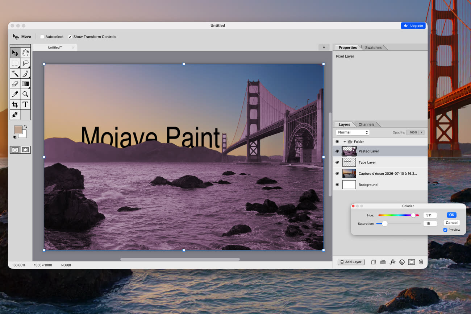Screen dimensions: 471x314
Task: Click the Opacity 100% field
Action: [x=413, y=132]
